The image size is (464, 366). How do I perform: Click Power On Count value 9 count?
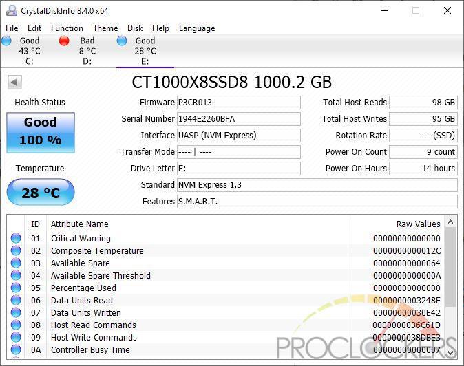pyautogui.click(x=423, y=152)
